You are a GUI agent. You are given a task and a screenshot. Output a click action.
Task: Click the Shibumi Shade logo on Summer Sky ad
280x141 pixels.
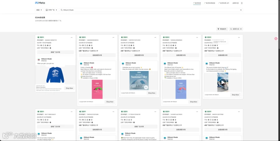[x=123, y=63]
